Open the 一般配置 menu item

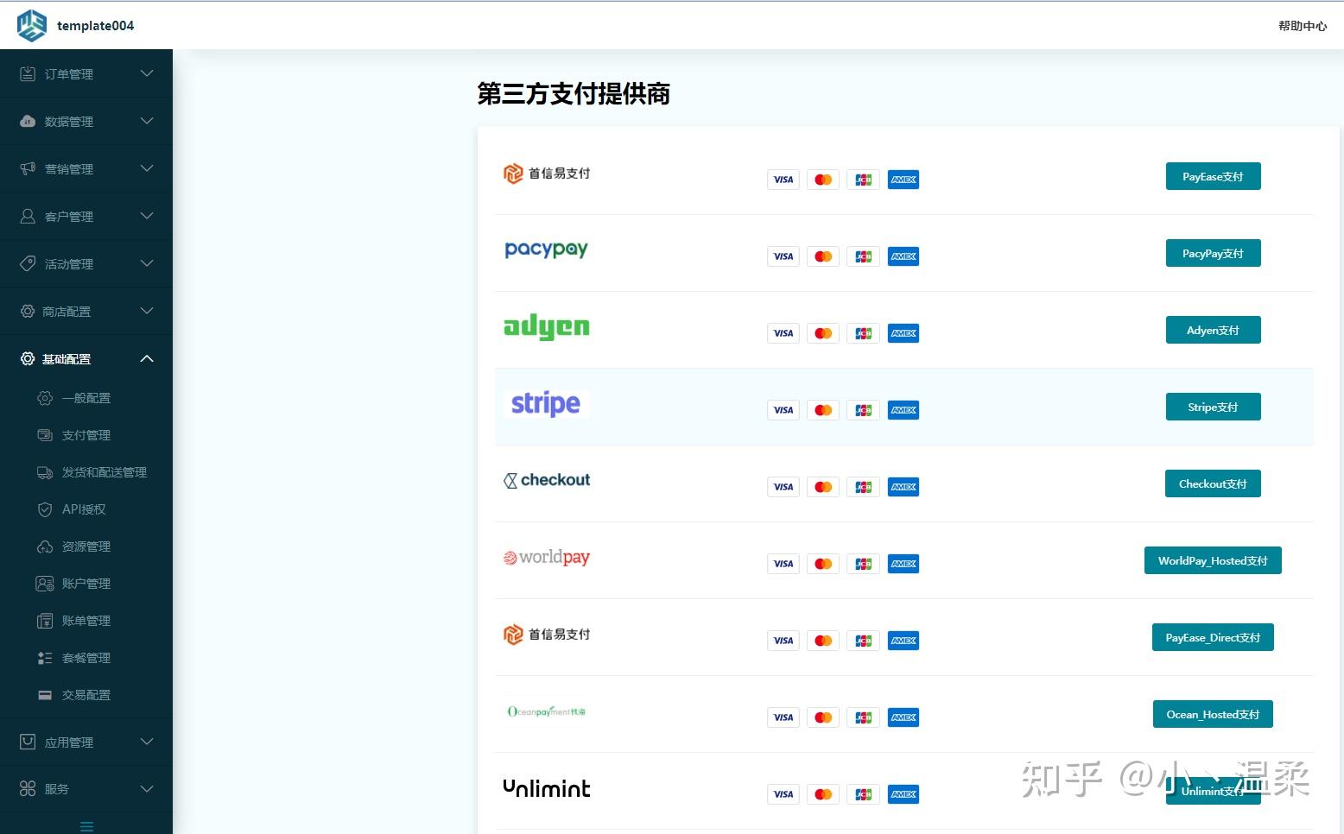(86, 398)
